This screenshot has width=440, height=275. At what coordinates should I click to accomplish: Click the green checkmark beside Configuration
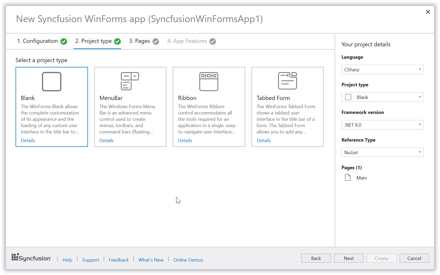pos(64,41)
